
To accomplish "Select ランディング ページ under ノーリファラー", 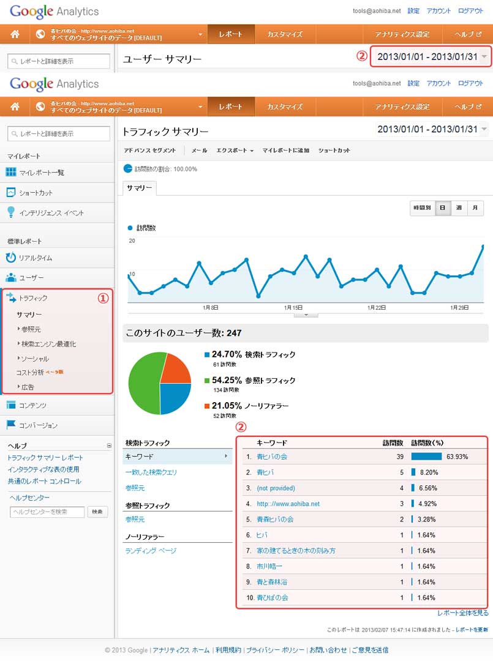I will [x=151, y=551].
